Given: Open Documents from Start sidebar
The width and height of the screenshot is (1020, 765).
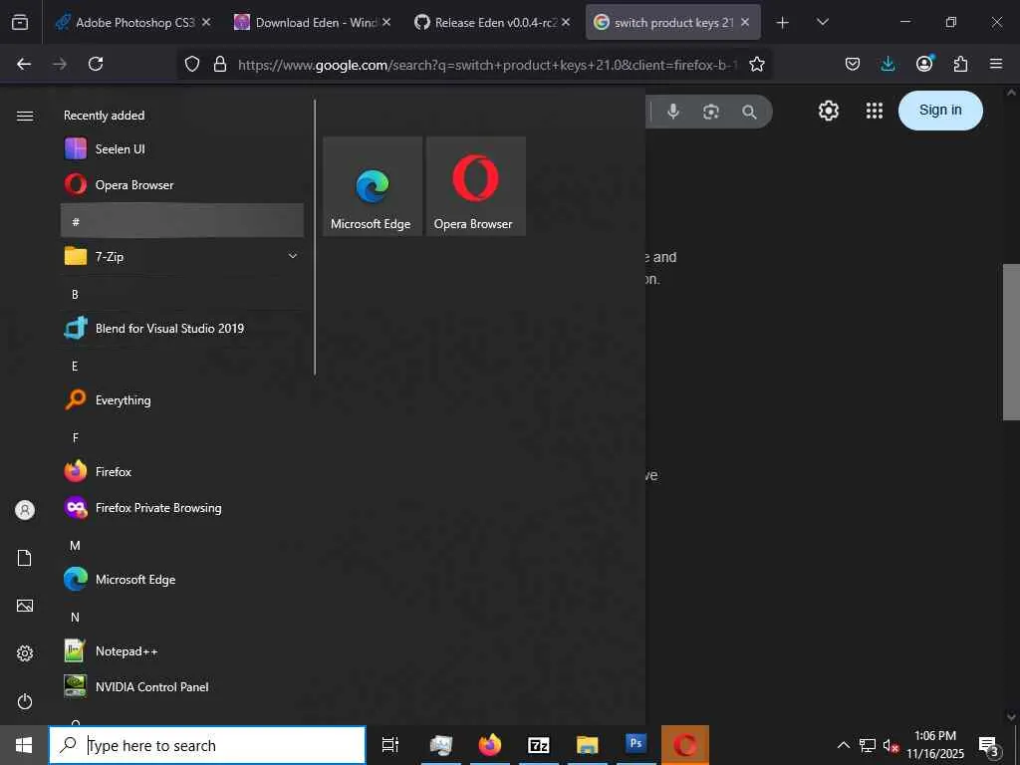Looking at the screenshot, I should pos(25,558).
